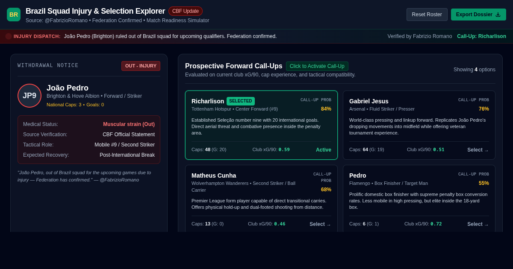The height and width of the screenshot is (269, 513).
Task: Click the OUT - INJURY status badge
Action: coord(141,66)
